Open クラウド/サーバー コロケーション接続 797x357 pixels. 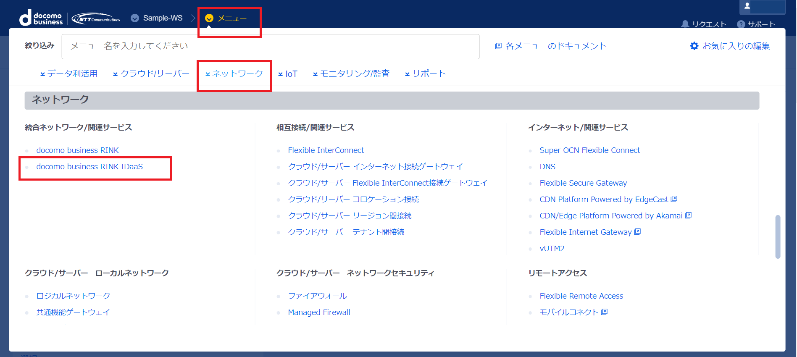click(x=353, y=199)
